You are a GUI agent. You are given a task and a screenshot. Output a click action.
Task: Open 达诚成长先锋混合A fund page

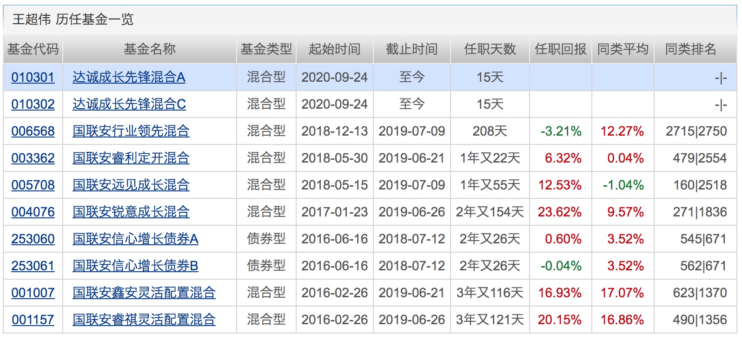[129, 77]
